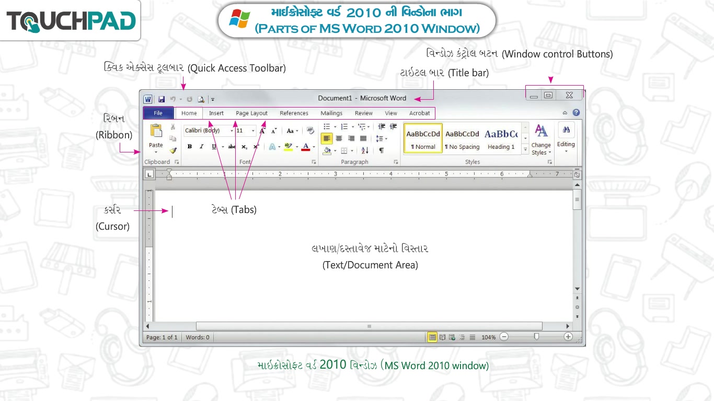This screenshot has height=401, width=714.
Task: Expand the Styles gallery More arrow
Action: 525,149
